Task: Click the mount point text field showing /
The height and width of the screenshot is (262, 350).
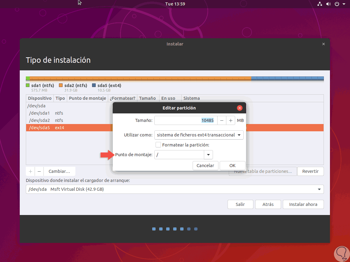Action: 179,155
